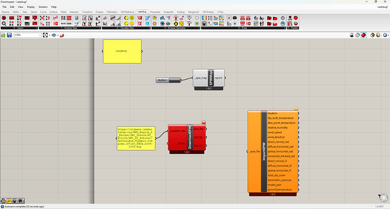
Task: Switch to the Kangaroo2 tab
Action: click(x=193, y=12)
